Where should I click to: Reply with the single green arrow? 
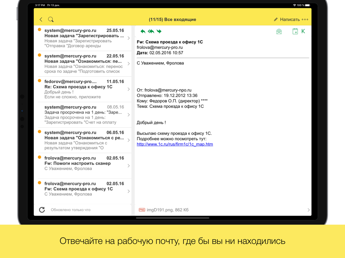[x=143, y=31]
